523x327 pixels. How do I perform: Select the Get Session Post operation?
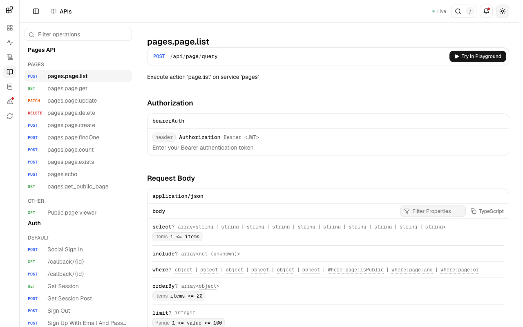pos(78,298)
